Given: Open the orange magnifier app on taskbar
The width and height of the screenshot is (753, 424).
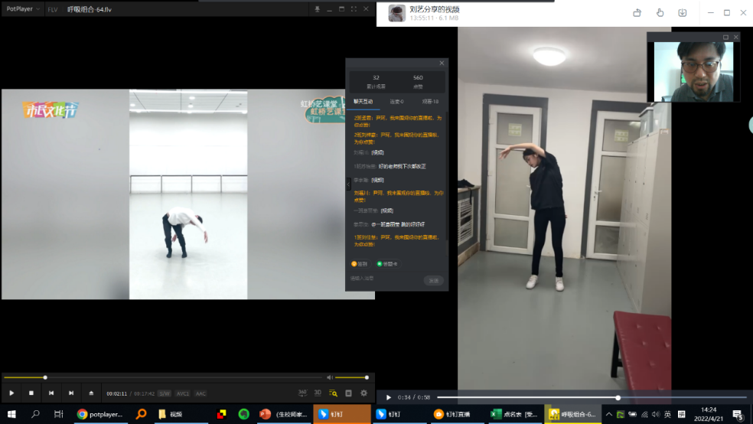Looking at the screenshot, I should [141, 414].
